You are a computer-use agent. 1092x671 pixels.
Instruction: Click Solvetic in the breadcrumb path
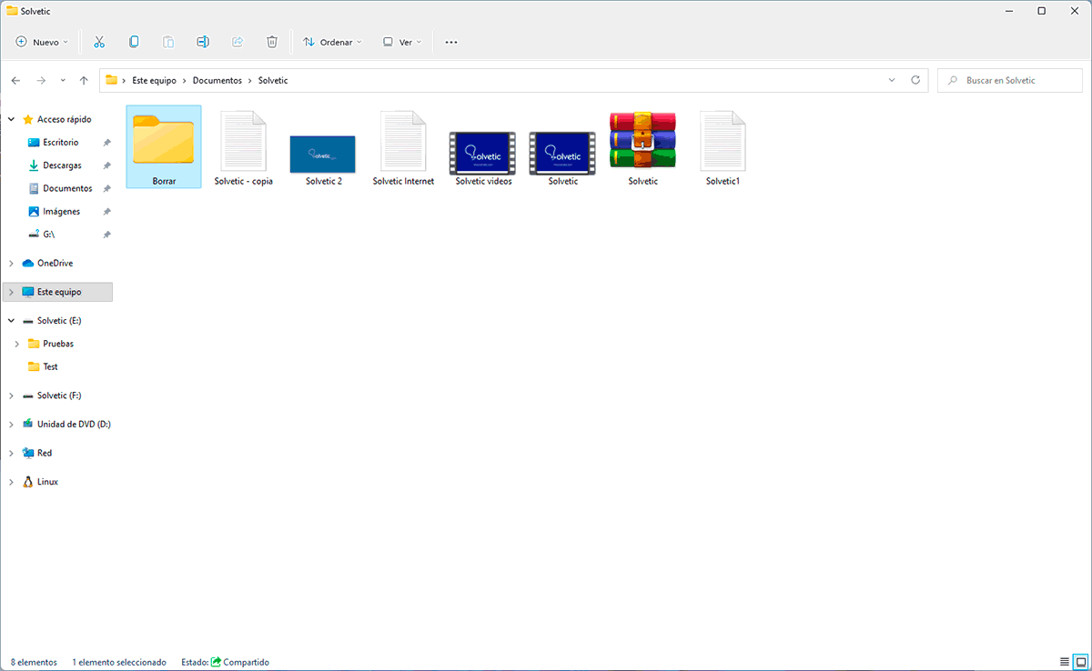click(x=273, y=80)
